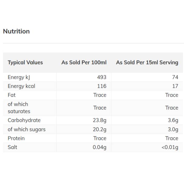Image resolution: width=184 pixels, height=184 pixels.
Task: Click the 3.6g carbohydrate per serving value
Action: tap(173, 120)
